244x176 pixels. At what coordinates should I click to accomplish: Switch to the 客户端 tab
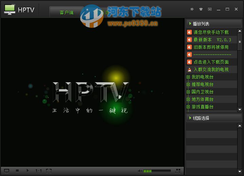[x=66, y=13]
